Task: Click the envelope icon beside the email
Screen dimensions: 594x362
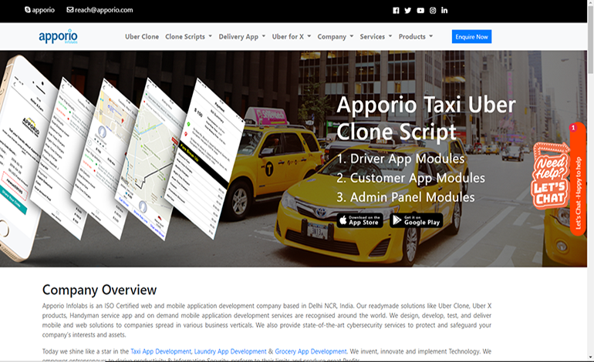Action: tap(70, 9)
